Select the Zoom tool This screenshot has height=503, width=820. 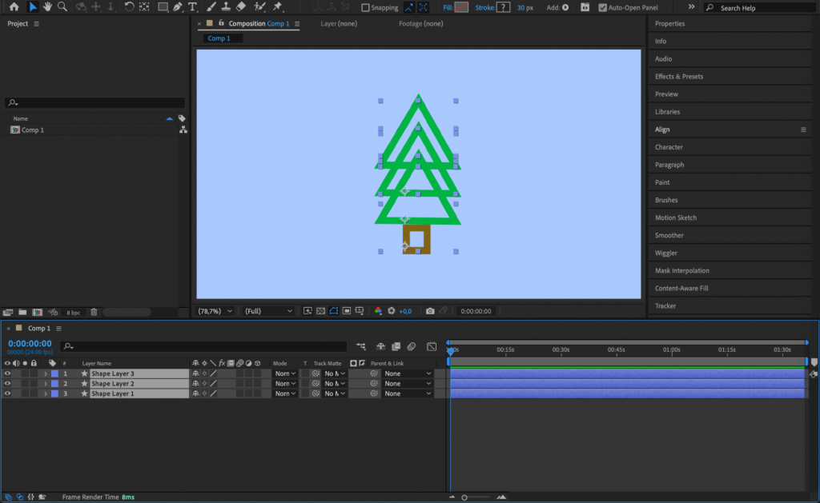click(x=62, y=7)
